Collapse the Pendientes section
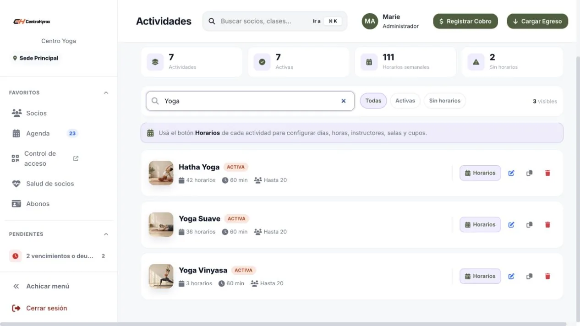580x326 pixels. coord(106,234)
